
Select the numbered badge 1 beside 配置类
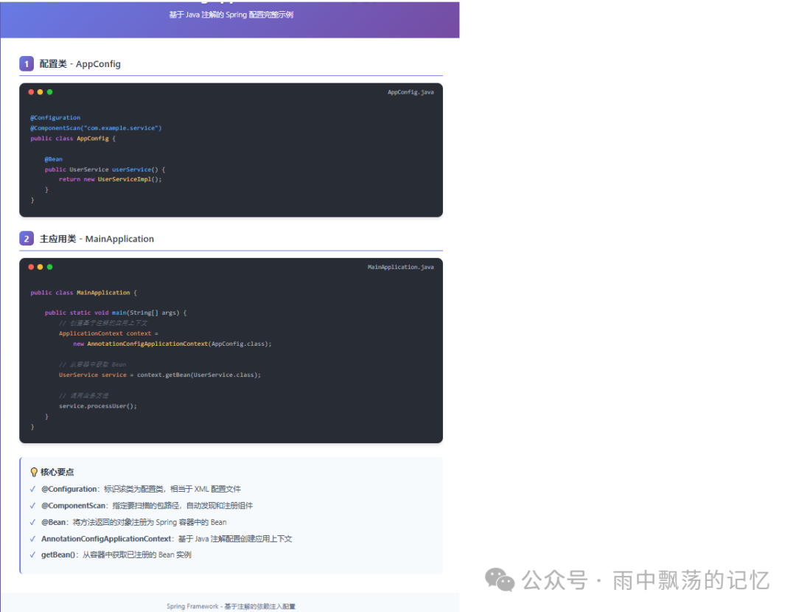point(27,63)
